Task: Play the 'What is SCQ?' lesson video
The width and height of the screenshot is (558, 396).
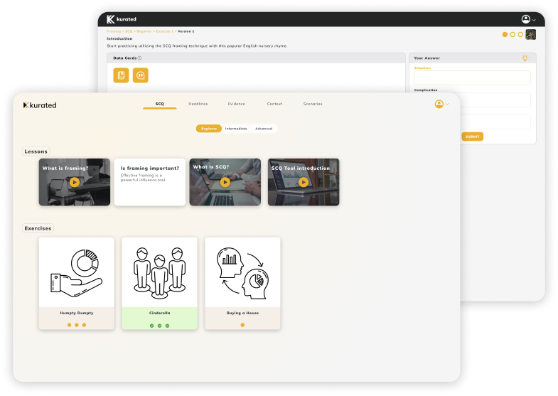Action: pyautogui.click(x=225, y=182)
